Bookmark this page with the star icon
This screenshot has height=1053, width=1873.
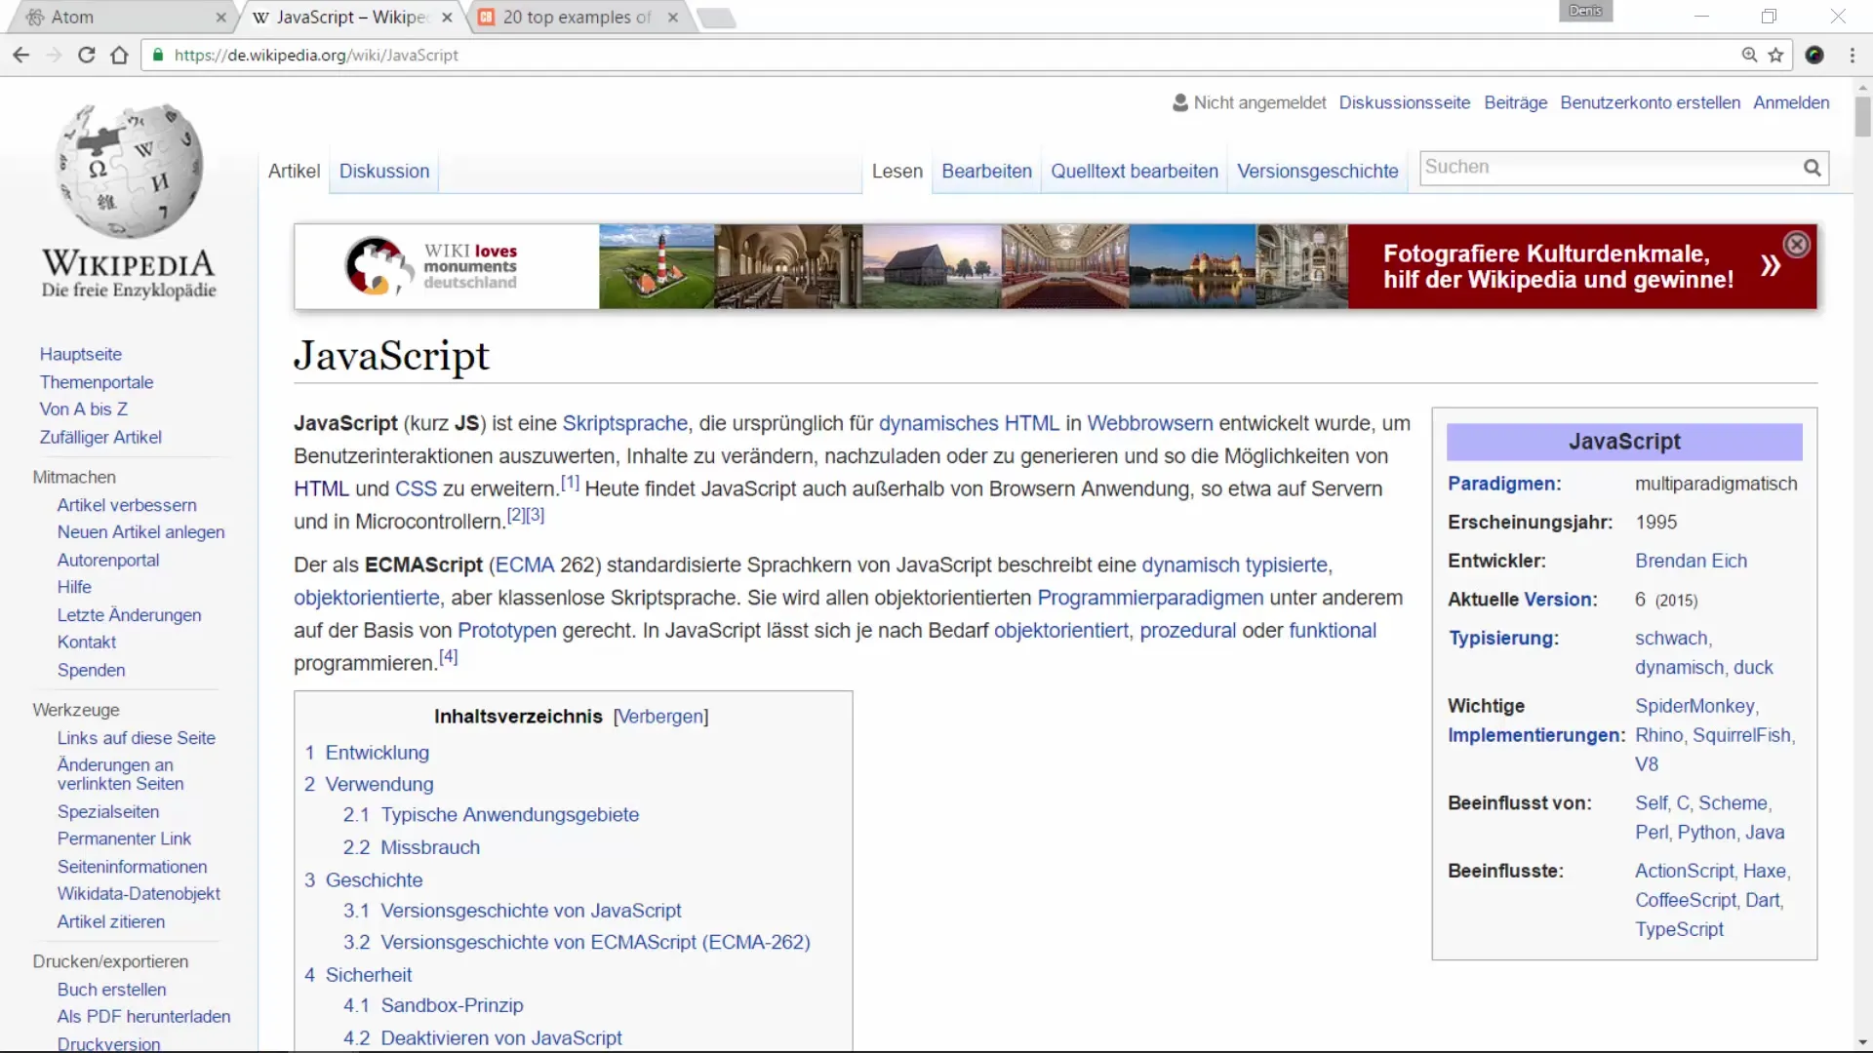click(1776, 56)
